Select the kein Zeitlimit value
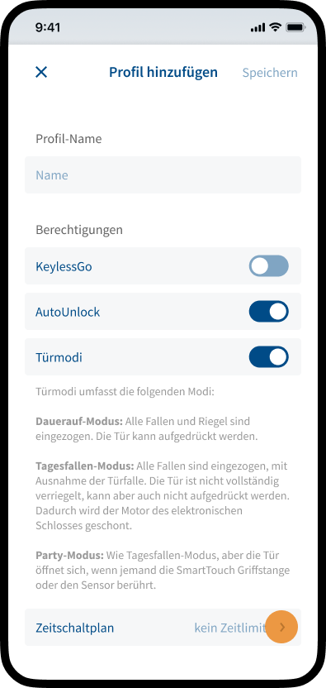 pyautogui.click(x=230, y=628)
